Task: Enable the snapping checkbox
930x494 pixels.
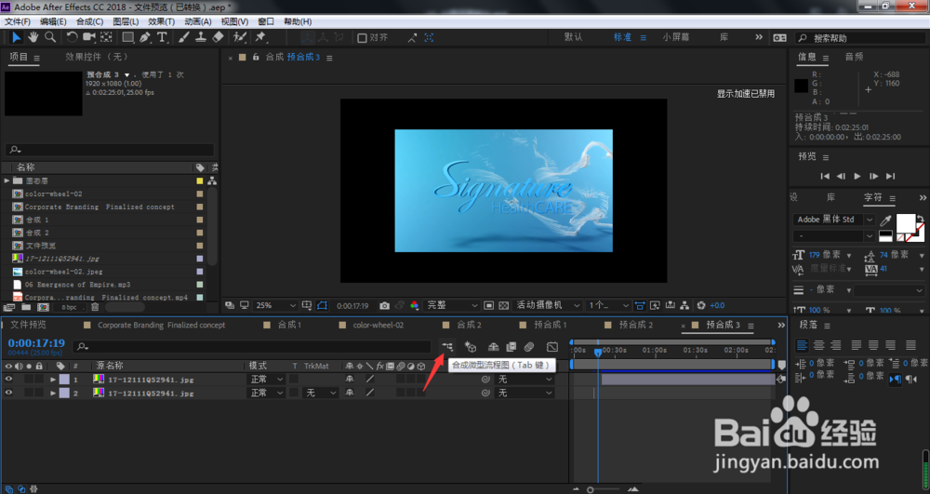Action: click(362, 37)
